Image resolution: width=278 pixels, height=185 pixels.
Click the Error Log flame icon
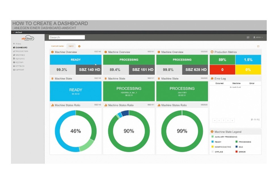coord(212,78)
